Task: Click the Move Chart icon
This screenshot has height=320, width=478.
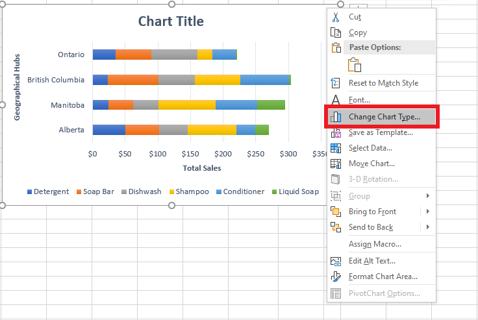Action: click(x=336, y=164)
